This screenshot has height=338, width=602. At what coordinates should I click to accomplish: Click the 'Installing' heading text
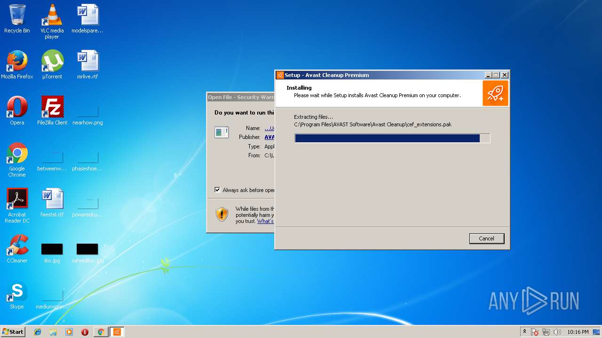click(x=299, y=88)
